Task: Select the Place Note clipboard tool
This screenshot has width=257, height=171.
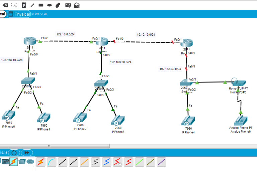Action: [24, 5]
